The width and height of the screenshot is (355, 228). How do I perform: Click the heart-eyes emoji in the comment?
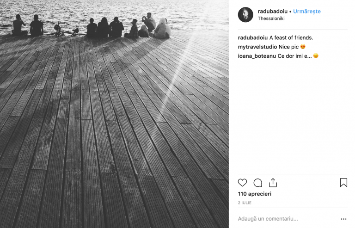pyautogui.click(x=303, y=47)
